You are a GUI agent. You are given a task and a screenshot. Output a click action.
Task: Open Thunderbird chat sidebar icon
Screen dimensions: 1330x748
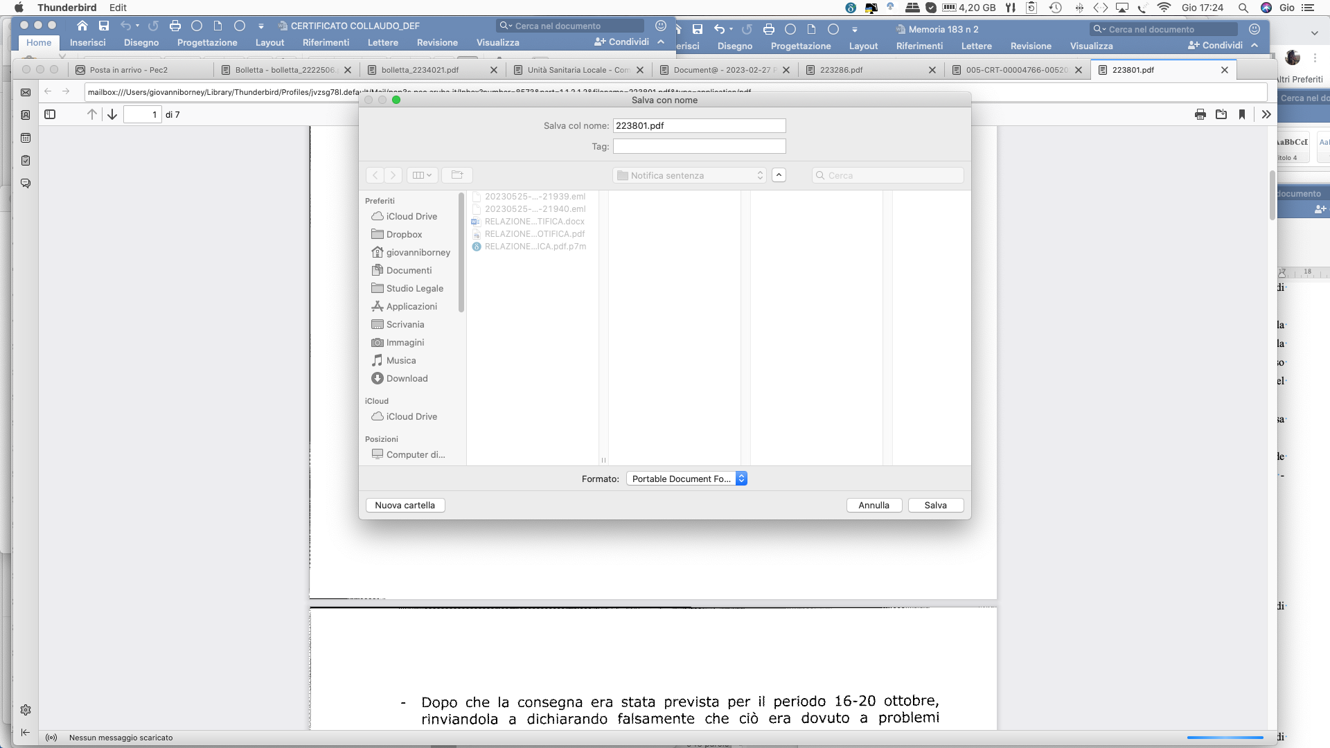click(x=26, y=184)
